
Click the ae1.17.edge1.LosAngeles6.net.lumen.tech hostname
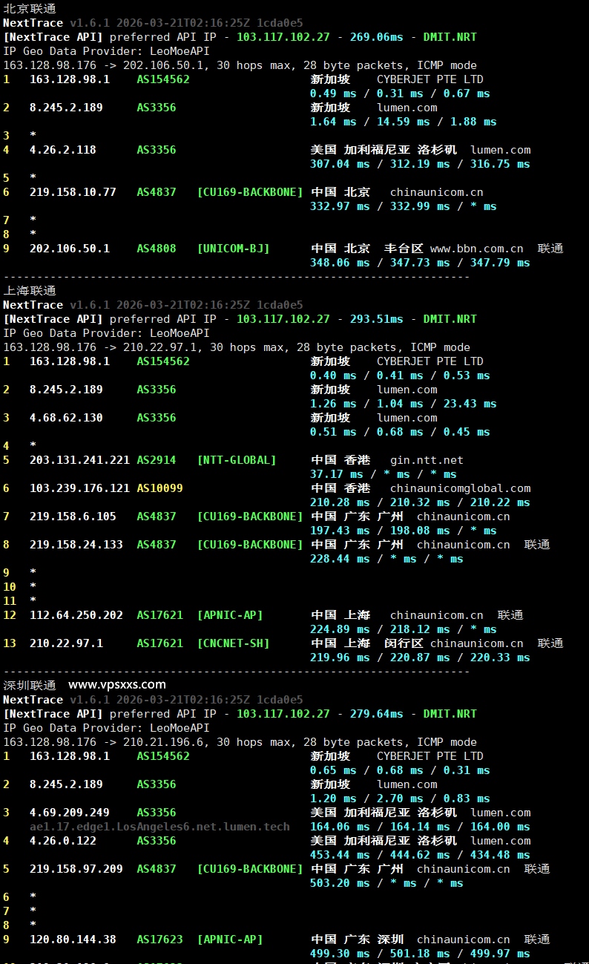click(x=159, y=827)
